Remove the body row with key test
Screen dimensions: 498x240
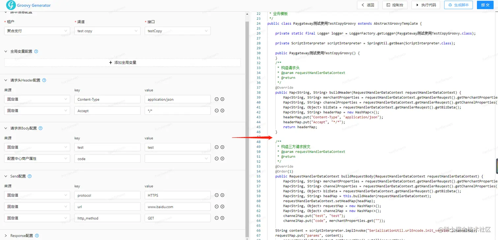click(217, 147)
